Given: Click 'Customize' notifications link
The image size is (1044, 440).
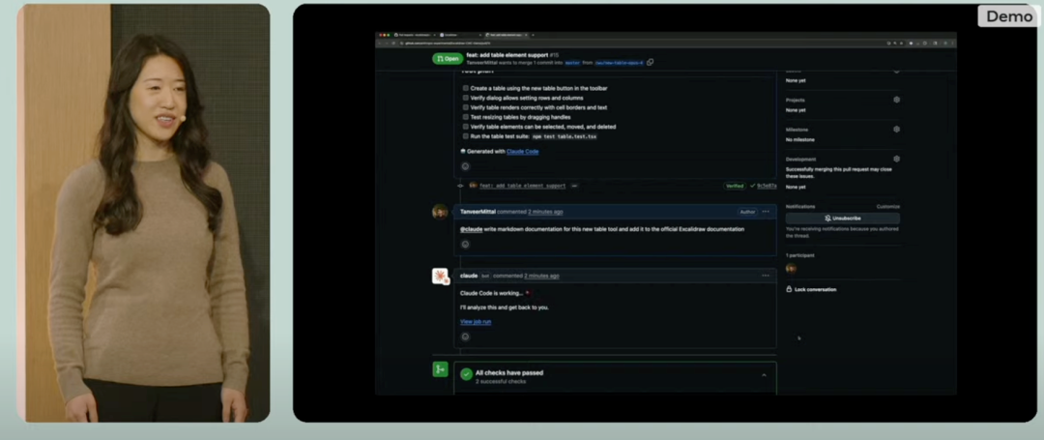Looking at the screenshot, I should coord(887,206).
